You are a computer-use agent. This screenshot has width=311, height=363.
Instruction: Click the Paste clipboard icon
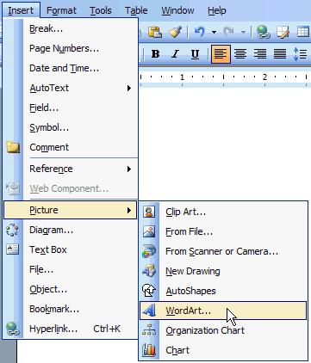[x=155, y=32]
